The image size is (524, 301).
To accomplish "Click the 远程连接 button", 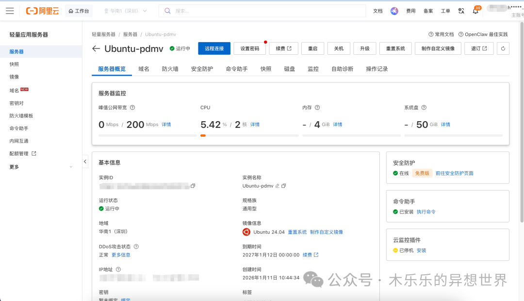I will [x=214, y=48].
